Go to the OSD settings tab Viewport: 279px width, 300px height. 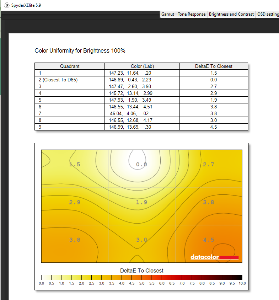[268, 14]
